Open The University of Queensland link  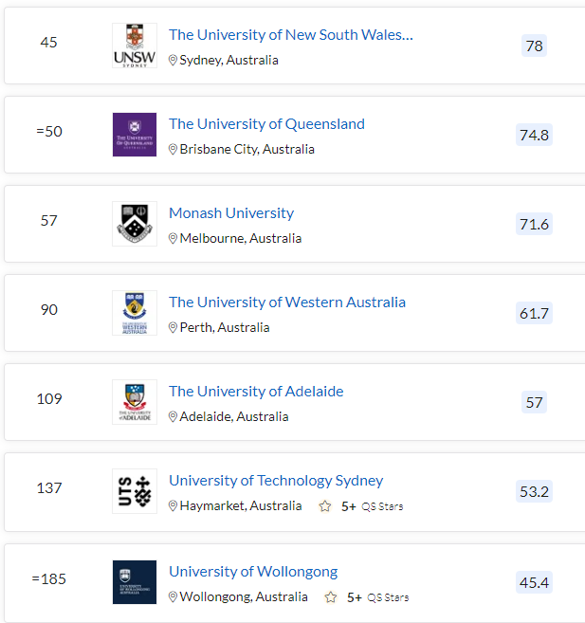pyautogui.click(x=266, y=124)
